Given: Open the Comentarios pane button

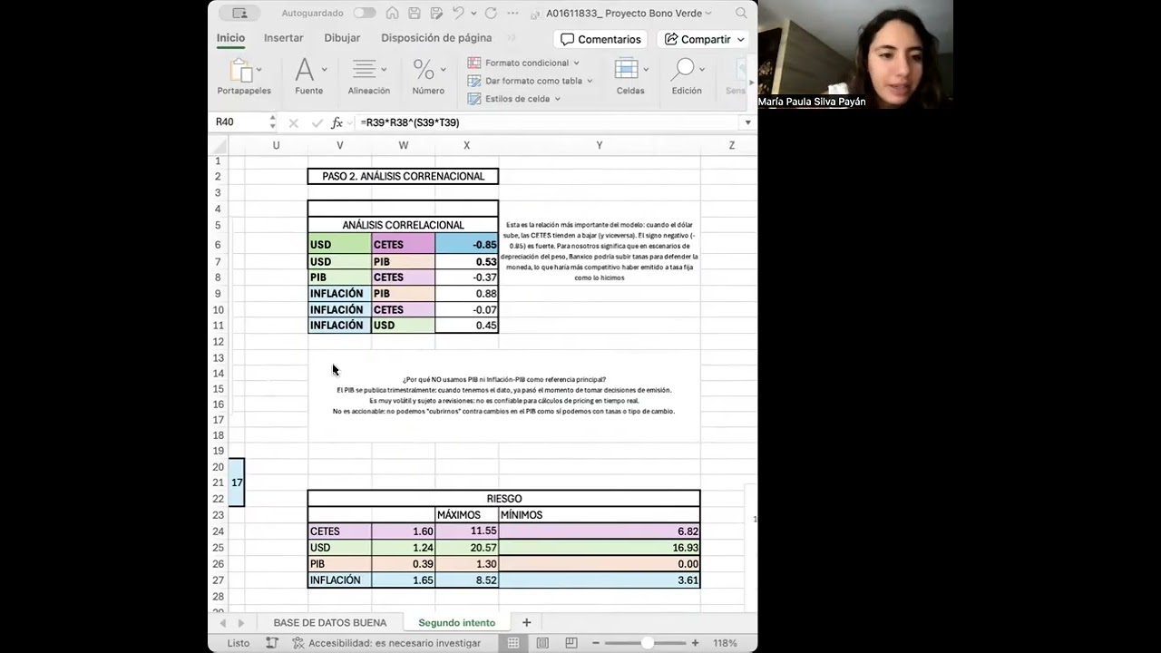Looking at the screenshot, I should coord(600,39).
